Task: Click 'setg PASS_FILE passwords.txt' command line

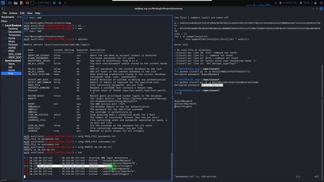Action: [70, 136]
